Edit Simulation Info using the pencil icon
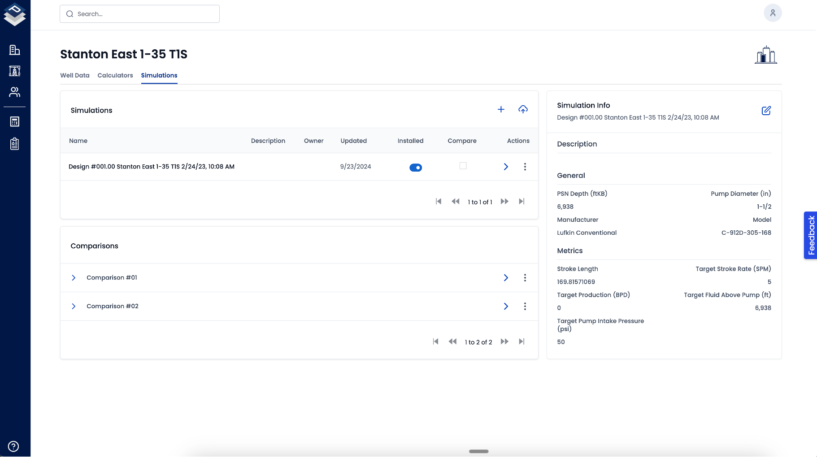The height and width of the screenshot is (457, 817). click(x=766, y=111)
